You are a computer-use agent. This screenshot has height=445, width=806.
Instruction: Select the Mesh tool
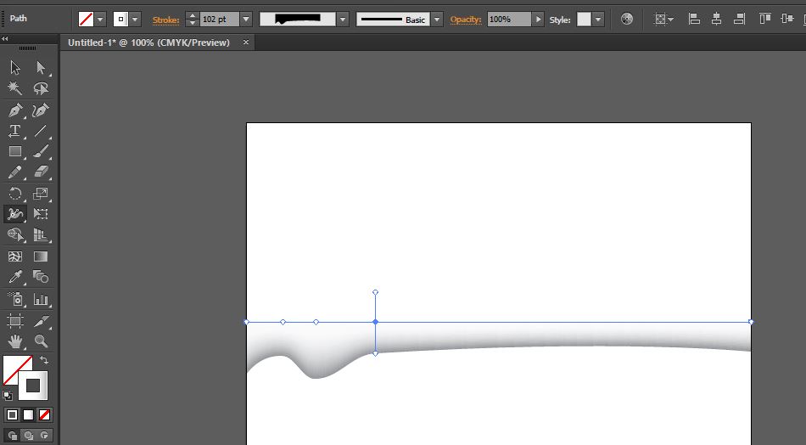(x=15, y=256)
